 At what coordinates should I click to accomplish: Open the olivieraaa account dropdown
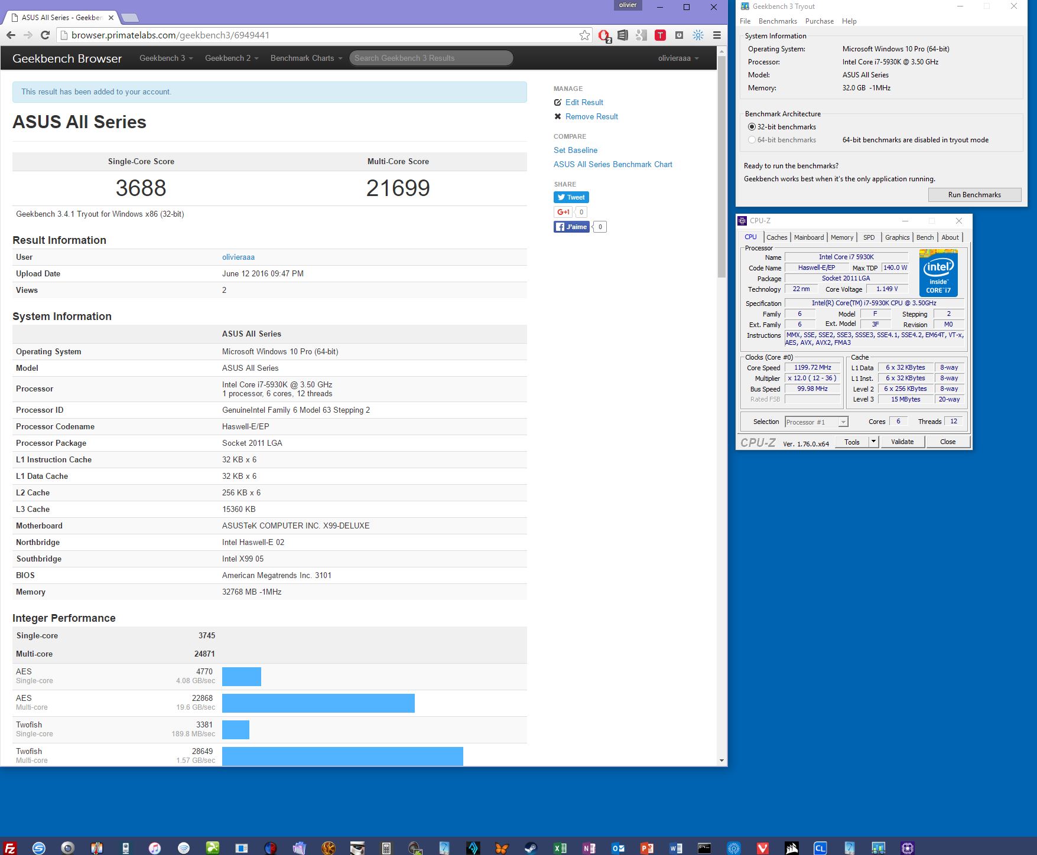point(678,58)
